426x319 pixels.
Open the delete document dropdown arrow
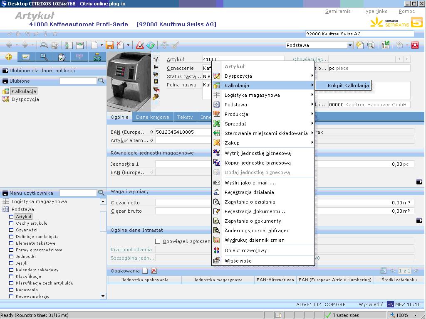[x=128, y=45]
